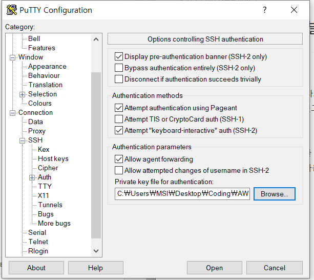Click the question mark help button
This screenshot has width=314, height=280.
pos(264,10)
